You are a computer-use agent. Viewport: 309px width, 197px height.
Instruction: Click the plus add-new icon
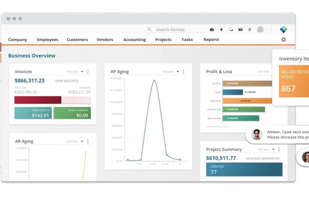tap(221, 29)
